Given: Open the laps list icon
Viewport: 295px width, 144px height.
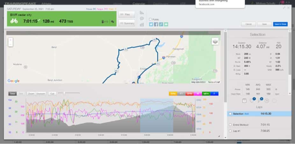Looking at the screenshot, I should coord(244,101).
